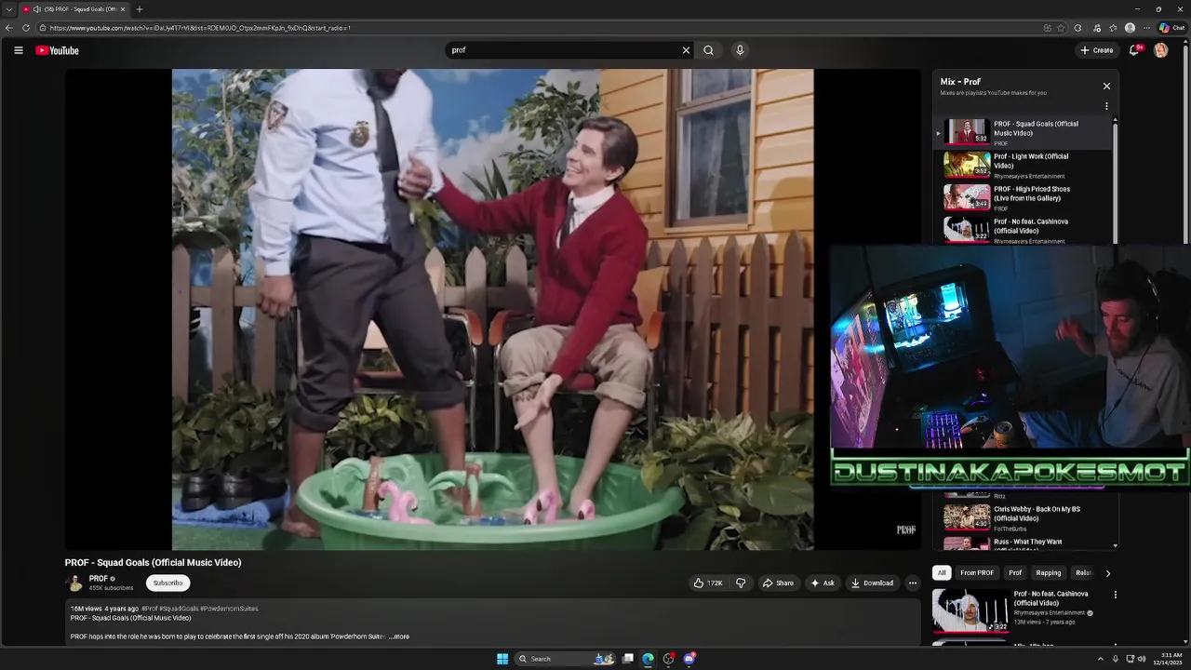
Task: Play 'Prof - Light Work' playlist item
Action: (1024, 165)
